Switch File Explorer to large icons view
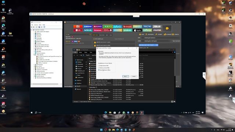235x132 pixels. click(174, 102)
